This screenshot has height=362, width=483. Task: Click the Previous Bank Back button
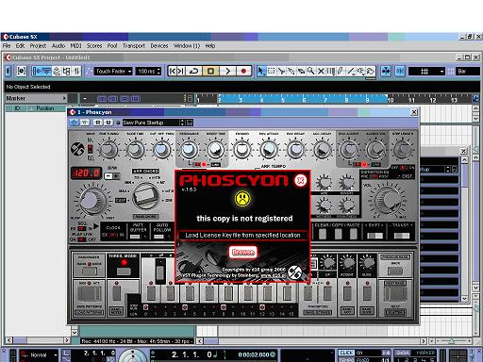coord(395,271)
